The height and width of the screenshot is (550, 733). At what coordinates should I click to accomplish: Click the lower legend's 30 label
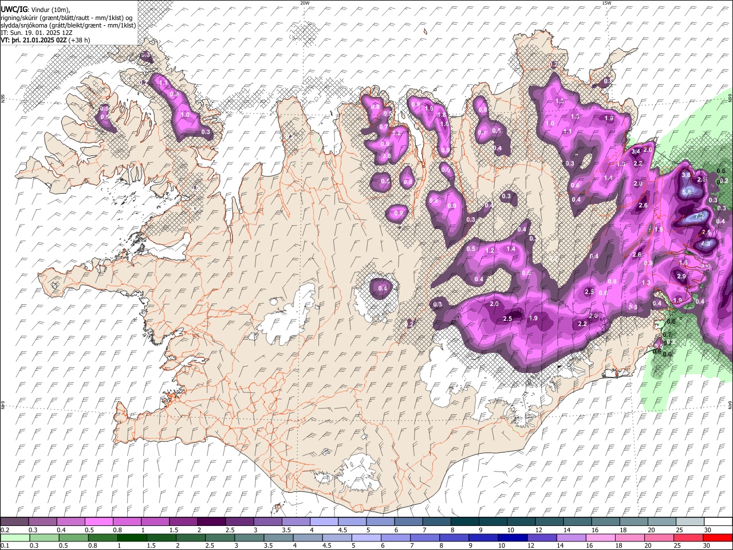707,545
